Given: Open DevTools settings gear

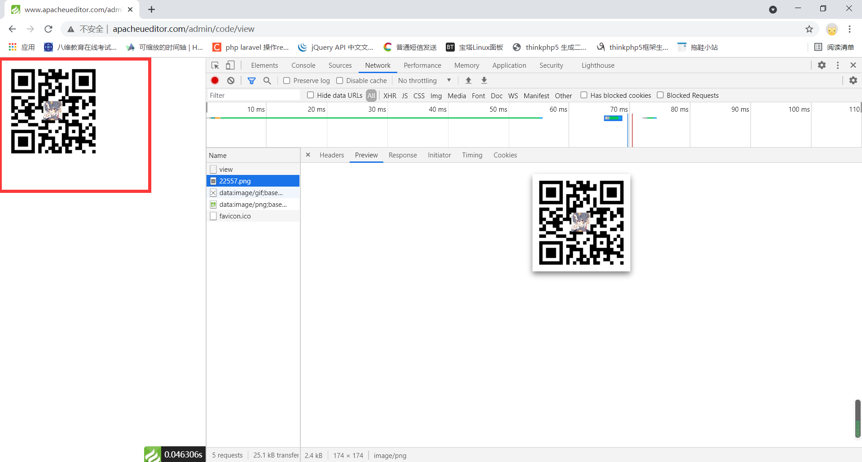Looking at the screenshot, I should coord(822,65).
